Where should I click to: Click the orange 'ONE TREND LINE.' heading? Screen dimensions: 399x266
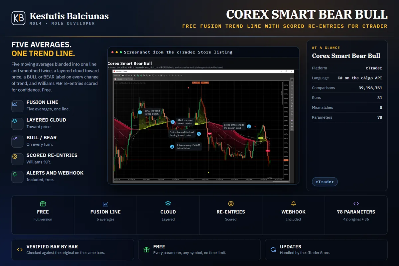tap(43, 54)
